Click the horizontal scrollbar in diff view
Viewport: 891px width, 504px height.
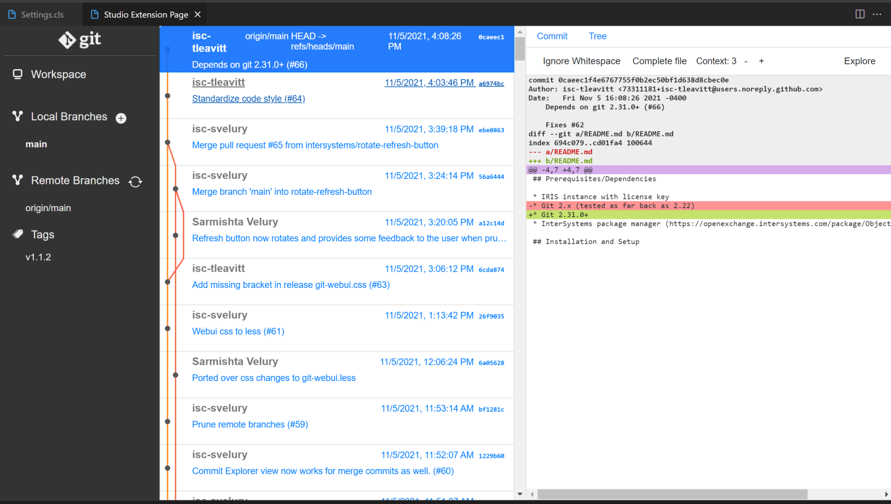click(x=672, y=494)
